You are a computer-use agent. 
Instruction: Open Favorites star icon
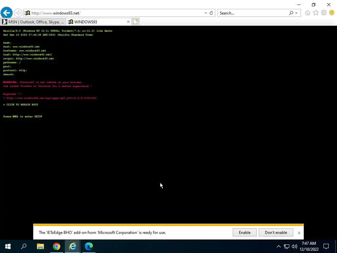316,13
